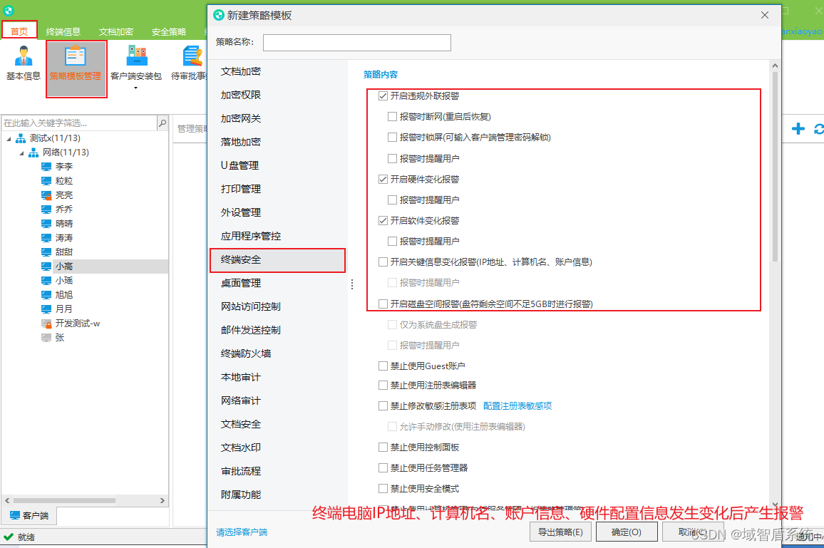Check 禁止使用Guest账户
The width and height of the screenshot is (824, 548).
click(x=383, y=366)
